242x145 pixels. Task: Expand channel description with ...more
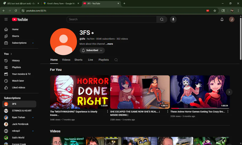tap(109, 44)
